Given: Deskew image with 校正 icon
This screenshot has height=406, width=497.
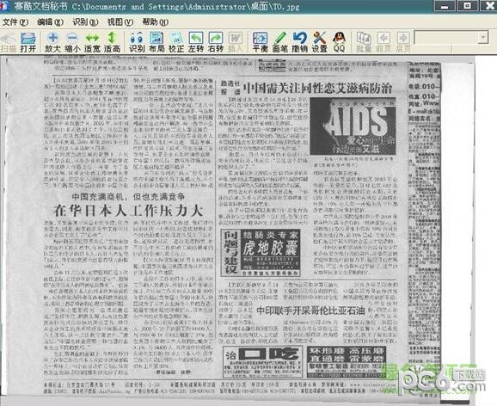Looking at the screenshot, I should (x=176, y=42).
